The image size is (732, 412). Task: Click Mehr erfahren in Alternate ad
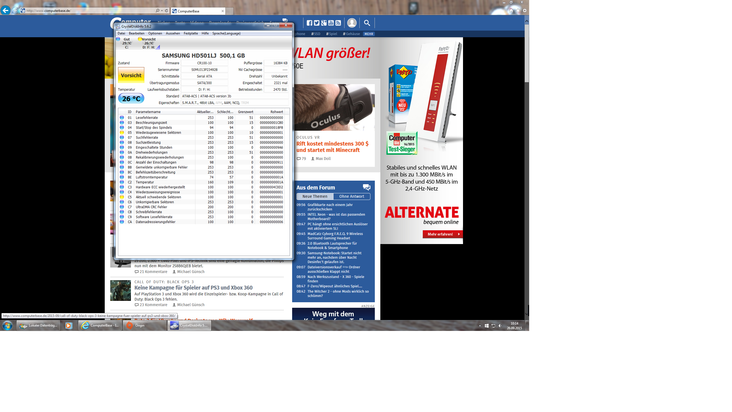(442, 234)
